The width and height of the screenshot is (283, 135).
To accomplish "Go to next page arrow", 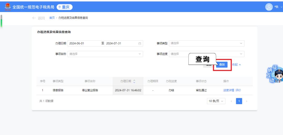I will point(246,101).
